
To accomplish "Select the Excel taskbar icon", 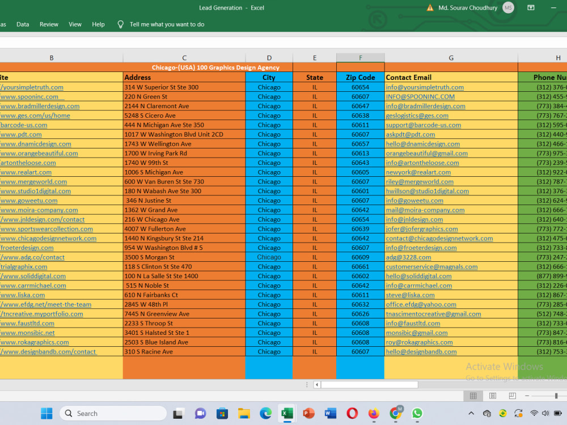I will pos(287,413).
